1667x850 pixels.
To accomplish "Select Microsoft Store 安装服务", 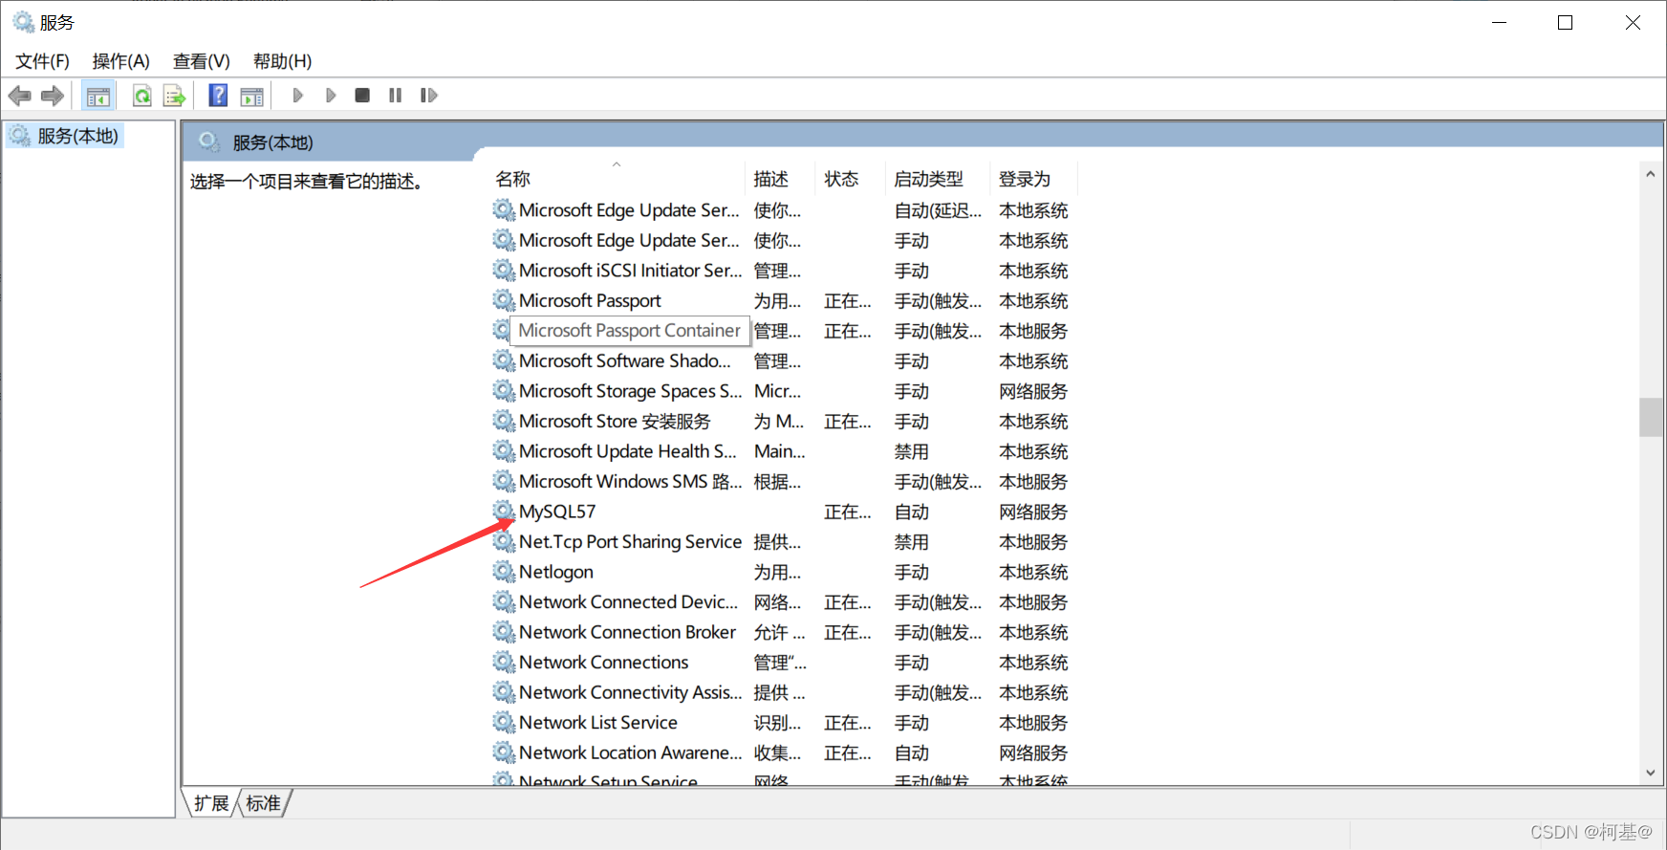I will coord(615,421).
